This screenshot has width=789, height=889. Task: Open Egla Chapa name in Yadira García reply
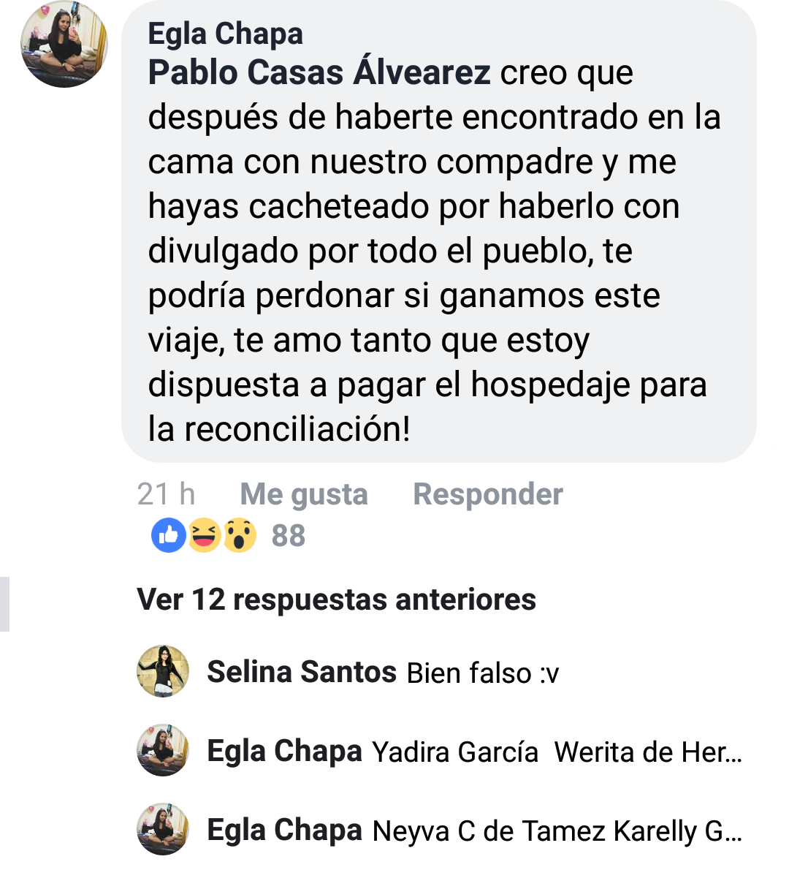(285, 752)
